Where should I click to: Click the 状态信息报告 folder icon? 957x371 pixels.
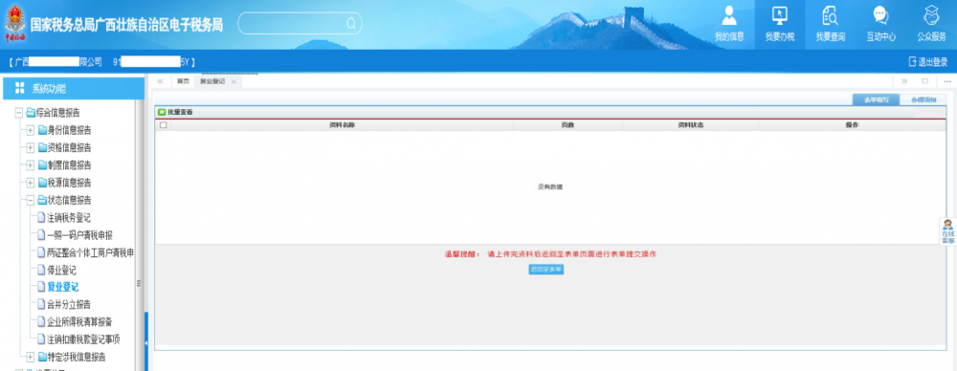tap(42, 200)
